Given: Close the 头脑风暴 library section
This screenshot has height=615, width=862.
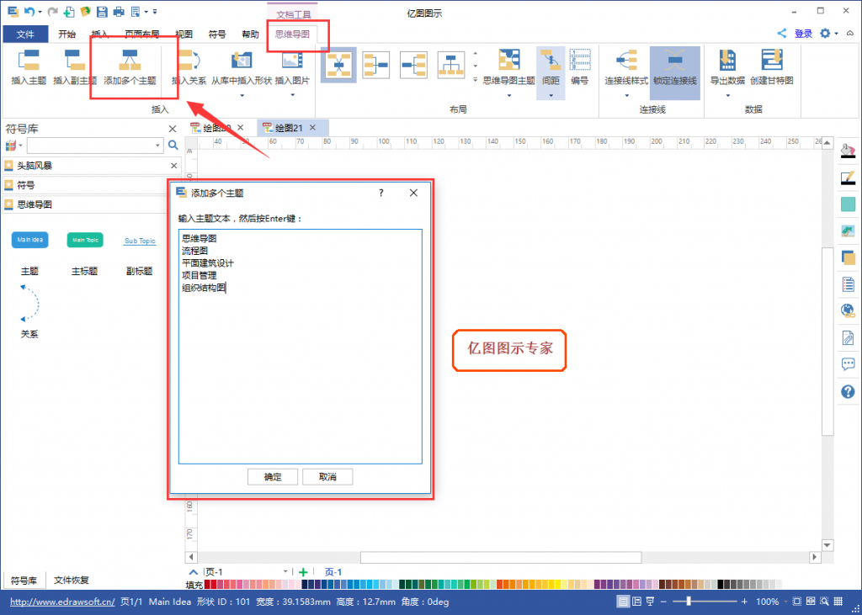Looking at the screenshot, I should (173, 166).
